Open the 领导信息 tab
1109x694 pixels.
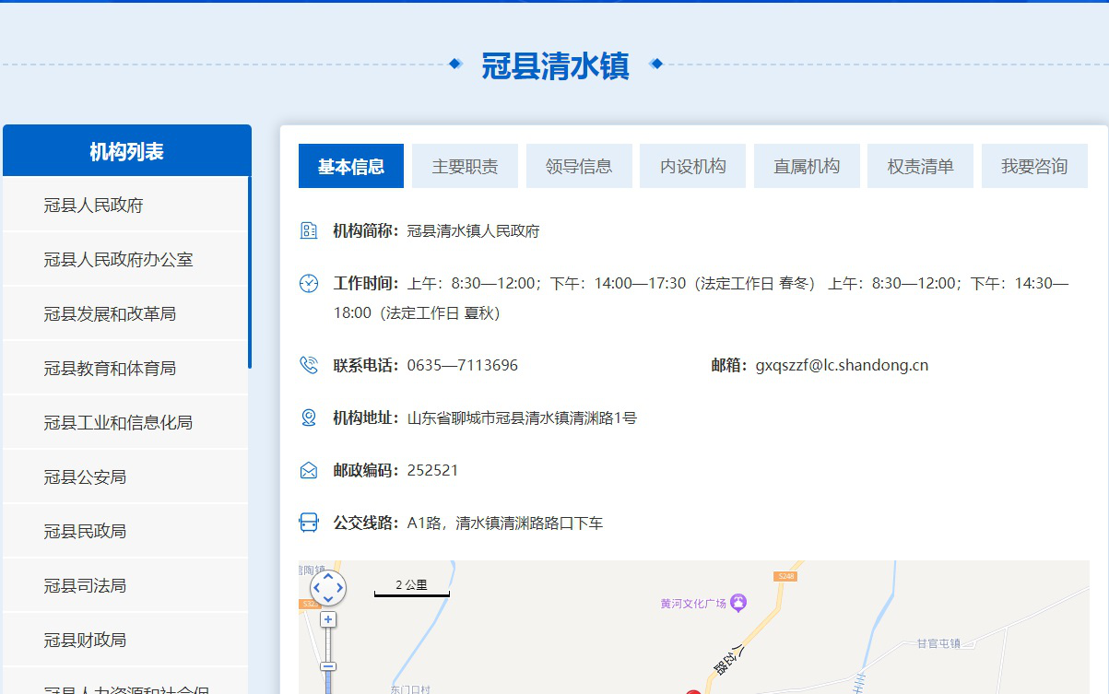pyautogui.click(x=579, y=167)
